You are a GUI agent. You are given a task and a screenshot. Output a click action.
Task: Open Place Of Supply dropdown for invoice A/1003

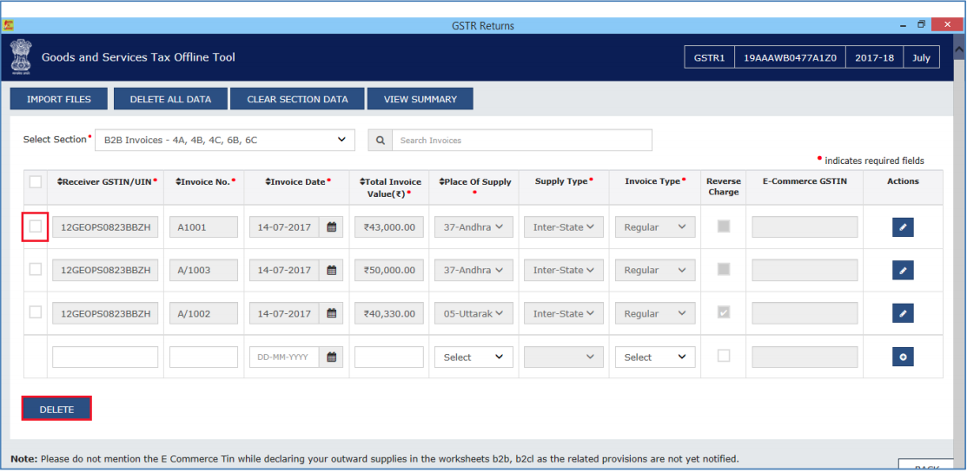(474, 270)
